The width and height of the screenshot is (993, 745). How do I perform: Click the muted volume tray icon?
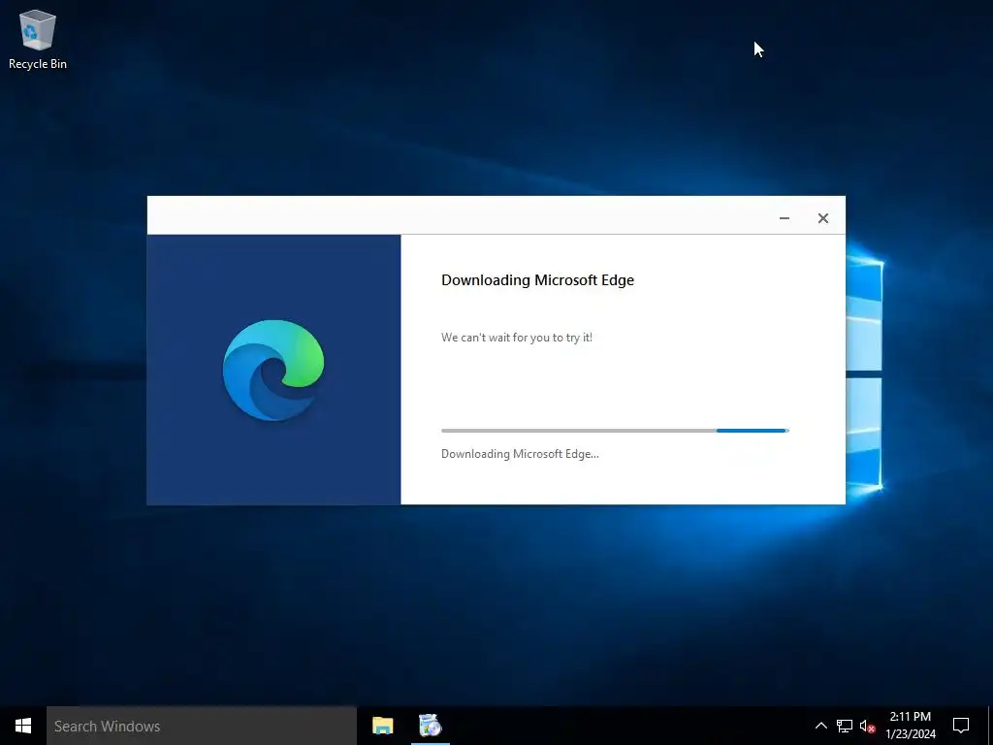[867, 726]
